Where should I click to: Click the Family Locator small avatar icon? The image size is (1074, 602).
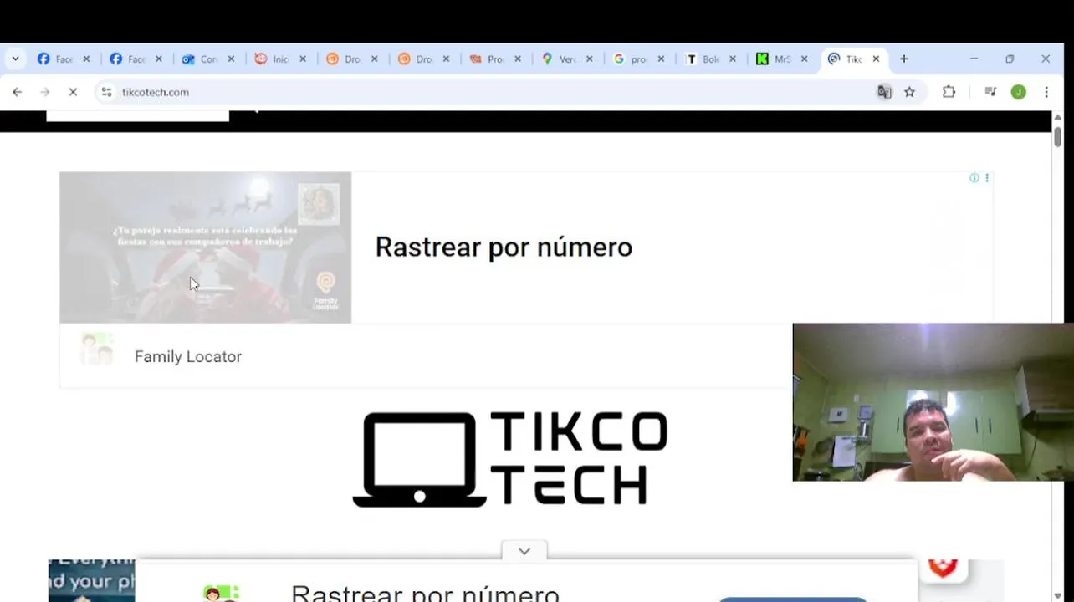[97, 349]
